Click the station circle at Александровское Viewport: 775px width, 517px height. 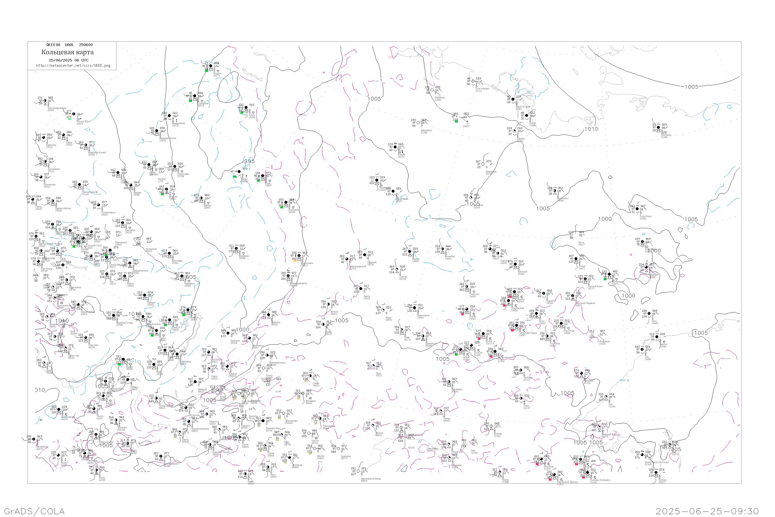point(45,101)
